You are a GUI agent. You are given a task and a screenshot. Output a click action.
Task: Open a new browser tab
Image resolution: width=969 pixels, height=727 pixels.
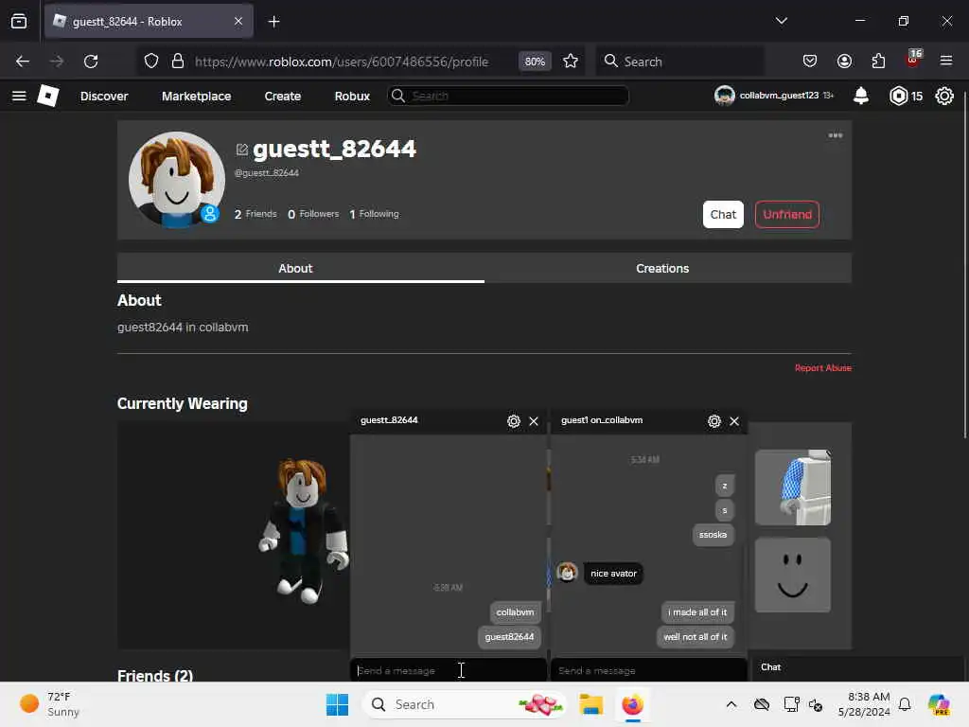coord(273,22)
